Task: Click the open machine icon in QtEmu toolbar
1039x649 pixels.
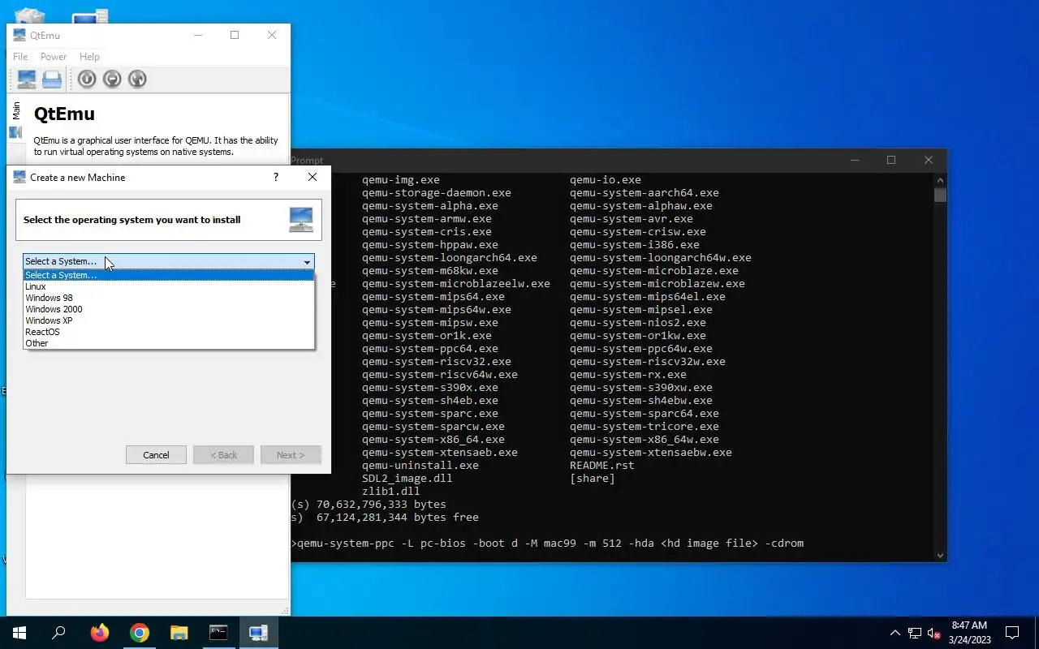Action: click(x=52, y=79)
